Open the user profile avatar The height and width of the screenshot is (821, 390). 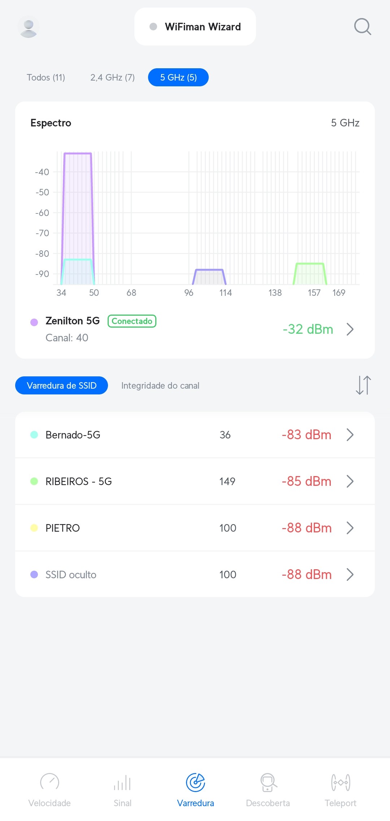tap(29, 27)
